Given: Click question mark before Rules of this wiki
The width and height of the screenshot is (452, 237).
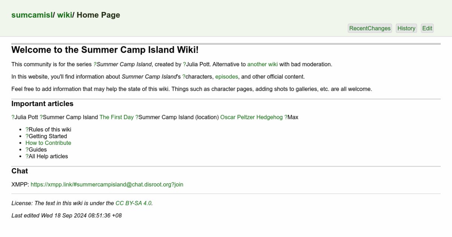Looking at the screenshot, I should 27,130.
